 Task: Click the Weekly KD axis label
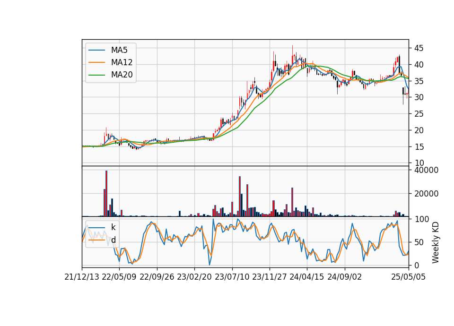tap(435, 242)
